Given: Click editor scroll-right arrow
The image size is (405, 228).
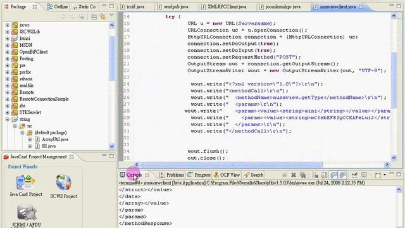Looking at the screenshot, I should [387, 165].
